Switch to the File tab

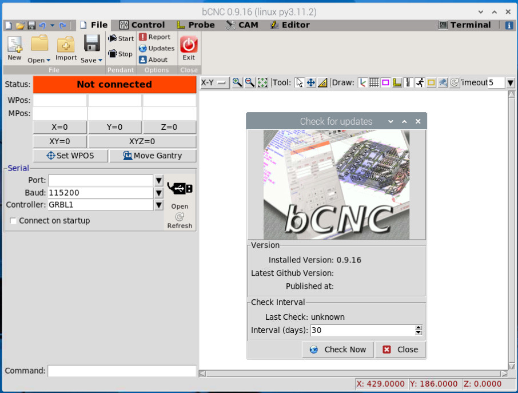pos(94,25)
